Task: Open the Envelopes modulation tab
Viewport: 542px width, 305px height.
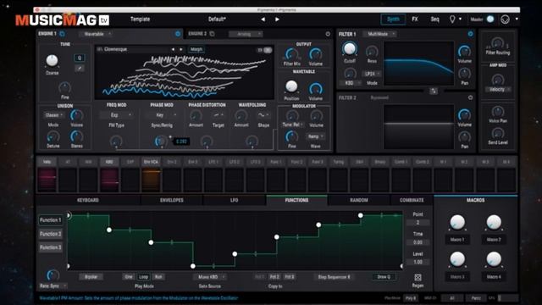Action: tap(171, 200)
